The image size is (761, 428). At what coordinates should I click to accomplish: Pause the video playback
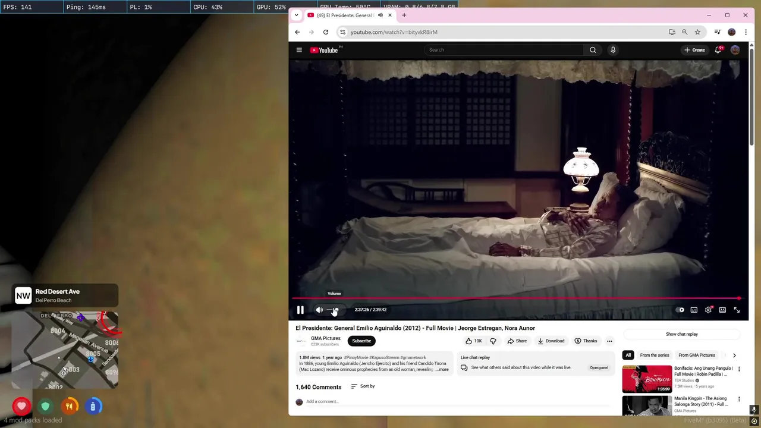300,310
